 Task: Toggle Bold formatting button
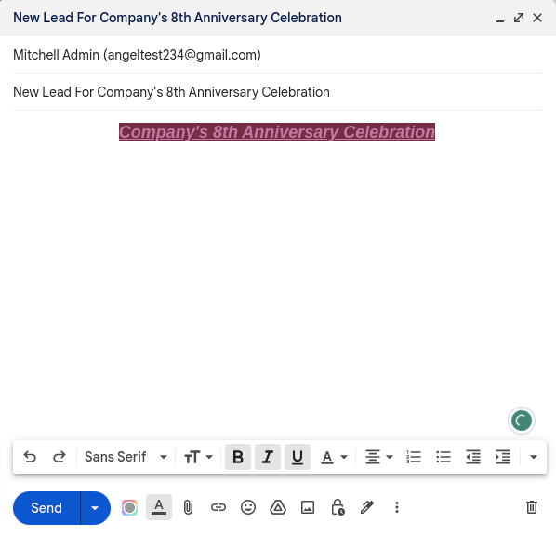(238, 457)
